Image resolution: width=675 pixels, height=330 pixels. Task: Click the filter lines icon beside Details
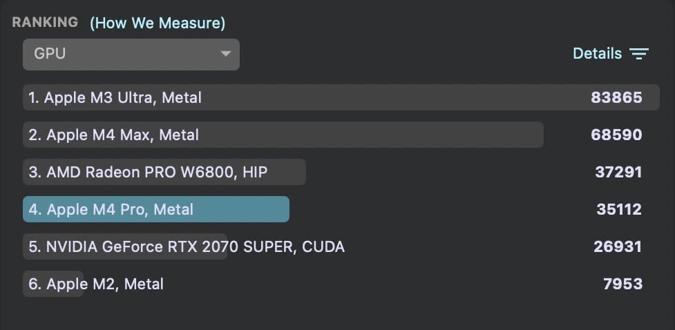pos(639,54)
